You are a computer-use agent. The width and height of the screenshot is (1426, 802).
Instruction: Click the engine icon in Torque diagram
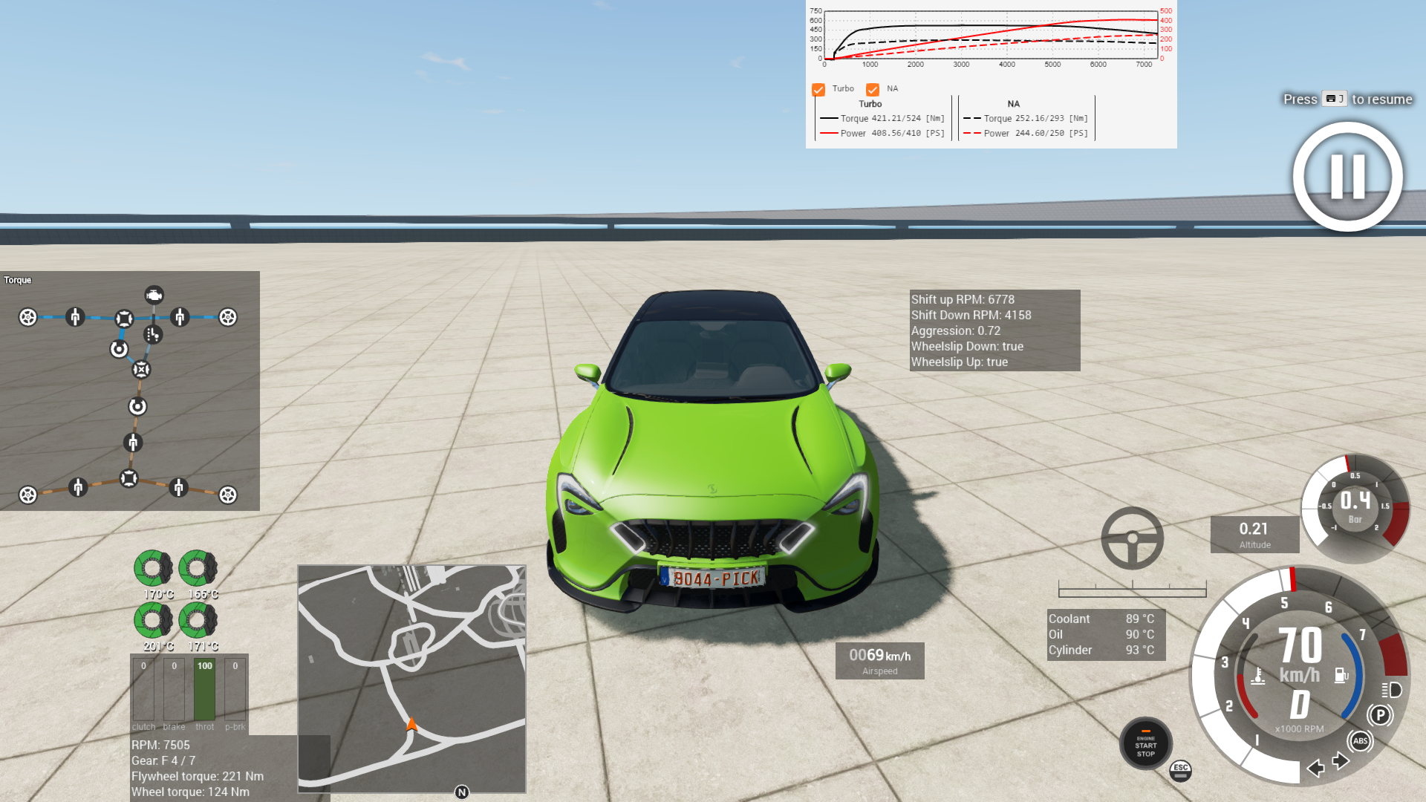tap(154, 296)
